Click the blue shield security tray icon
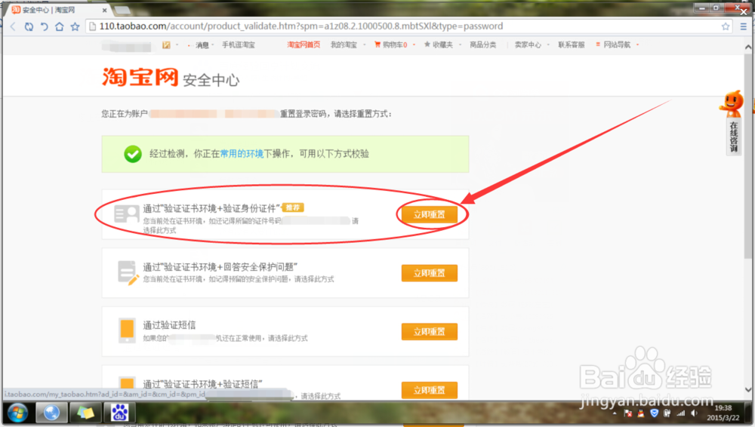Viewport: 755px width, 427px height. click(654, 413)
